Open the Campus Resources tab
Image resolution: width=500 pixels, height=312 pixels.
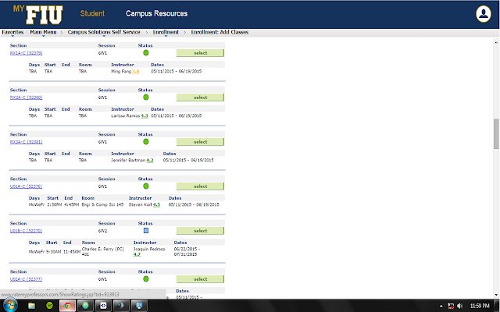click(156, 13)
